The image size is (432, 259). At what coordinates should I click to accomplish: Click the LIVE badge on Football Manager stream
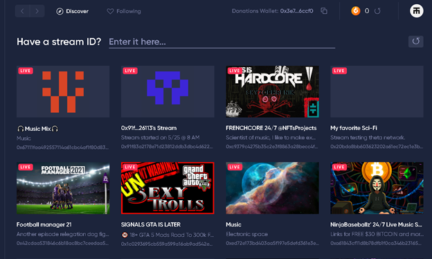26,167
